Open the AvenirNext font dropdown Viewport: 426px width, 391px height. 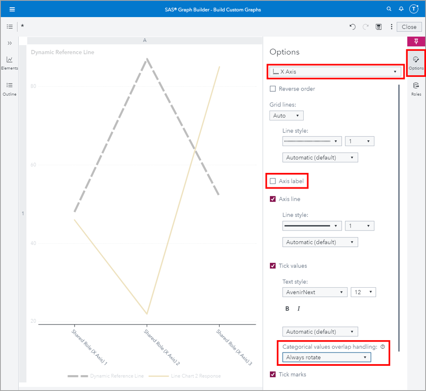[x=315, y=292]
